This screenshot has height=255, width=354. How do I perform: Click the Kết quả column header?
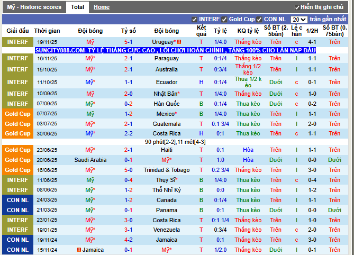click(x=201, y=31)
